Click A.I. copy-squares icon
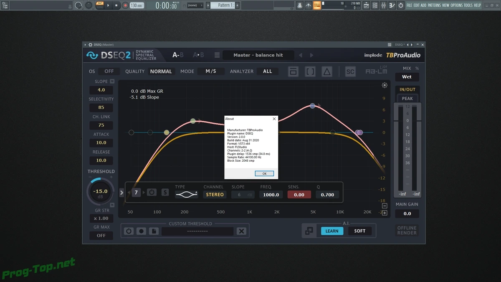This screenshot has width=501, height=282. (x=309, y=231)
